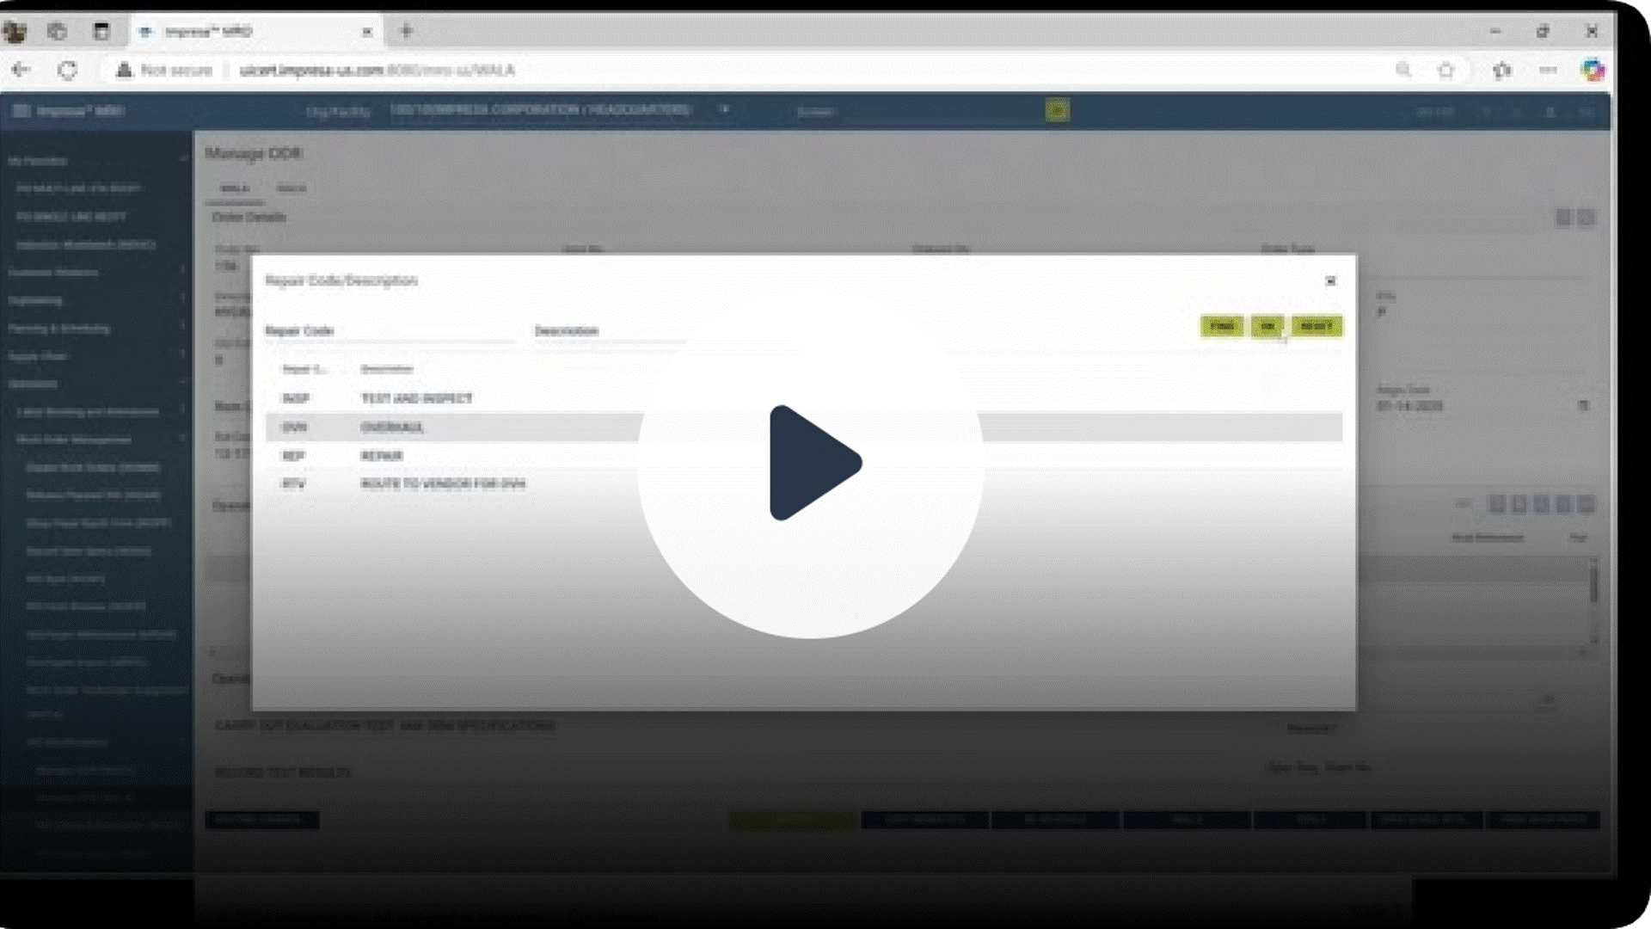
Task: Open browser extensions puzzle icon
Action: pos(1501,70)
